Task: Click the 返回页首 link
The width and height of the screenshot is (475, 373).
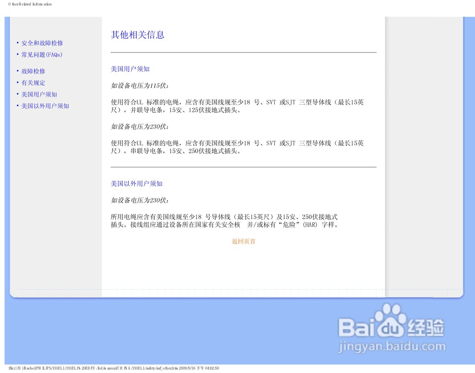Action: [x=243, y=241]
